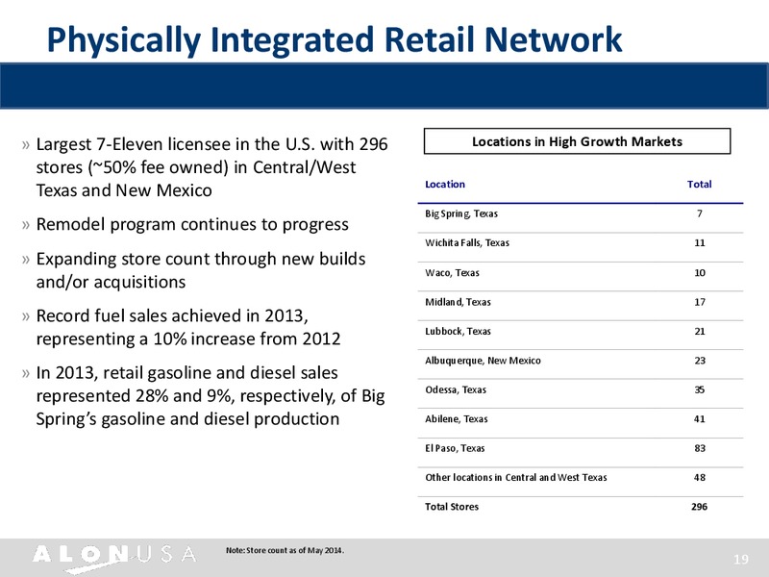This screenshot has width=769, height=577.
Task: Select the 'Locations in High Growth Markets' box
Action: point(577,141)
